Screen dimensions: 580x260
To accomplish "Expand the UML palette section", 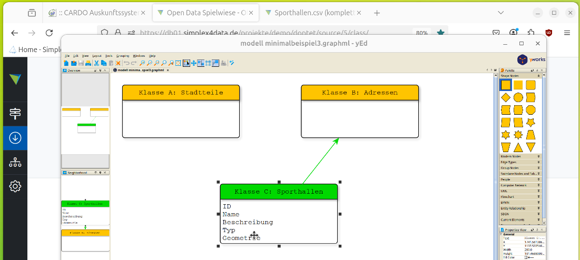I will 521,191.
